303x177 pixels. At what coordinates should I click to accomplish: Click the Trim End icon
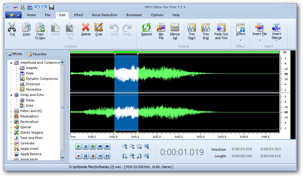206,28
